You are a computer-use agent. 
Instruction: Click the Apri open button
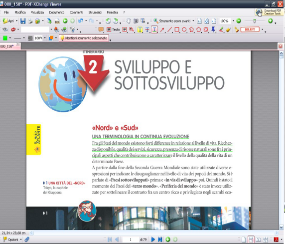(8, 21)
